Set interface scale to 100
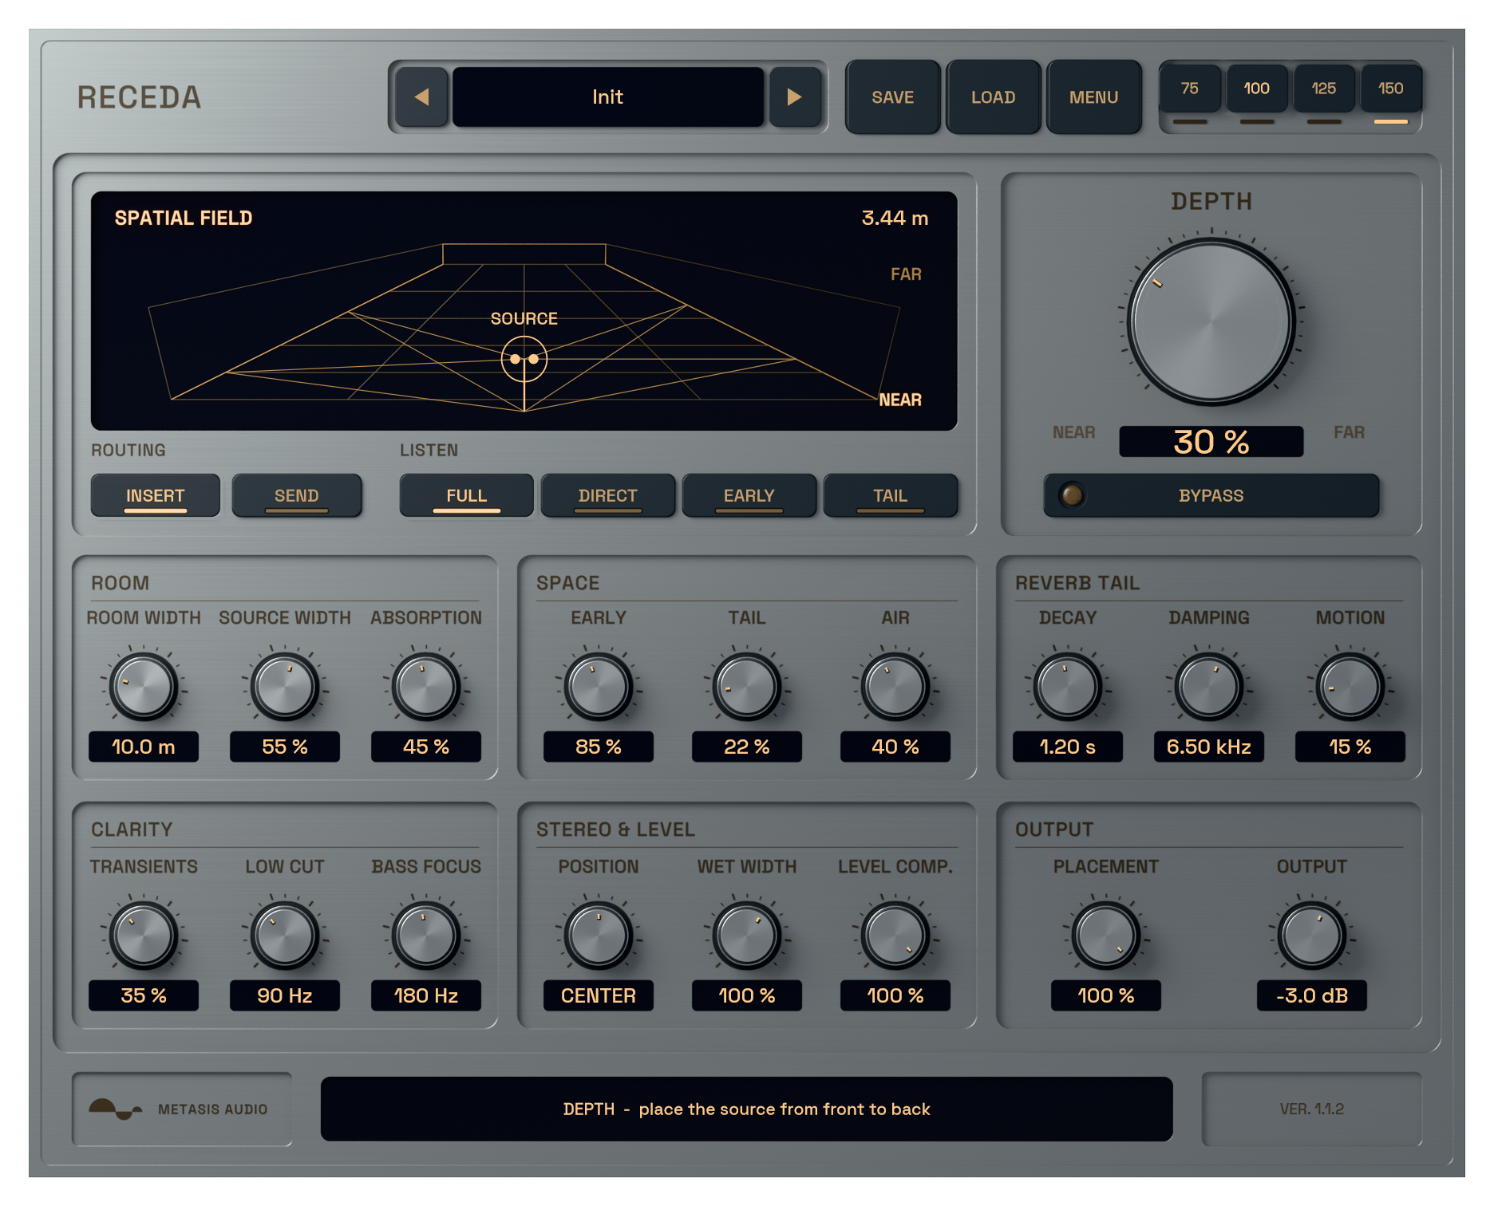 click(x=1257, y=89)
